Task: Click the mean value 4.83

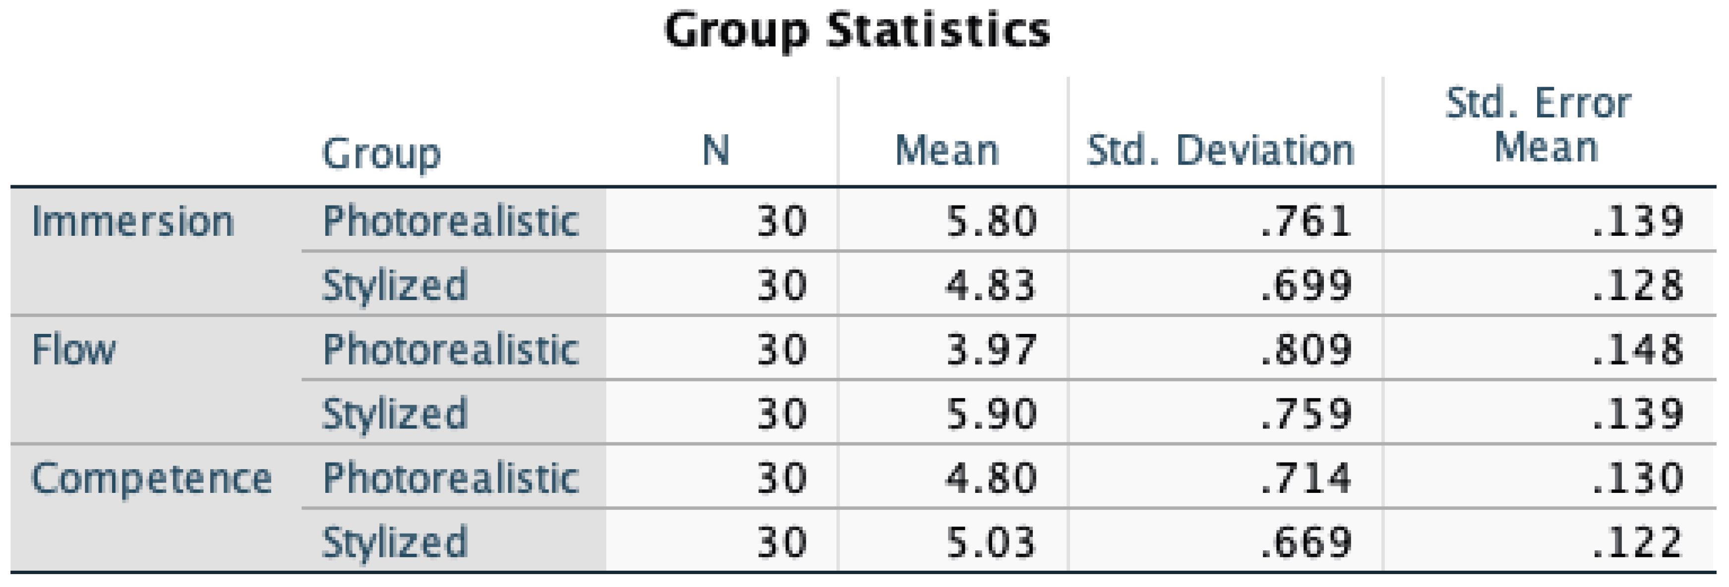Action: coord(991,285)
